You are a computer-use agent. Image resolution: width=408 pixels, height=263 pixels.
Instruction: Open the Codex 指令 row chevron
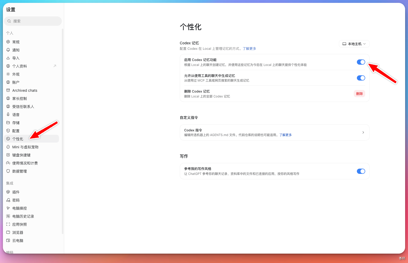(x=363, y=132)
